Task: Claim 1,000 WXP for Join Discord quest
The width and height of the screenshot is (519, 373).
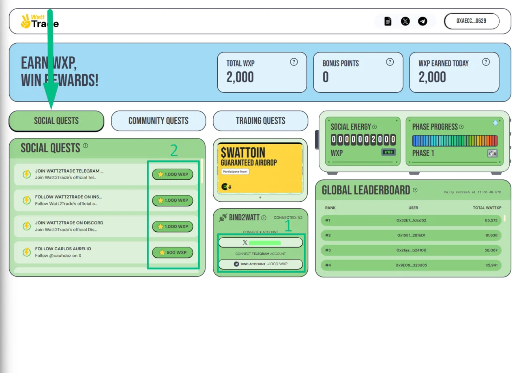Action: tap(173, 226)
